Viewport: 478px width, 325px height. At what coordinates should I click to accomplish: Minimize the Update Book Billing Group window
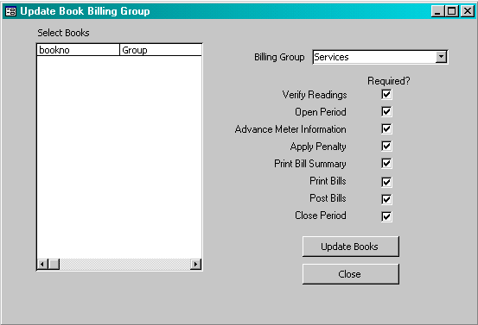pyautogui.click(x=437, y=11)
